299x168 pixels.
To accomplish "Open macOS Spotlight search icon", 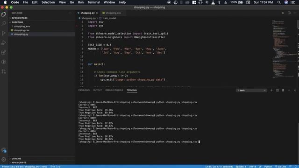I will (279, 2).
